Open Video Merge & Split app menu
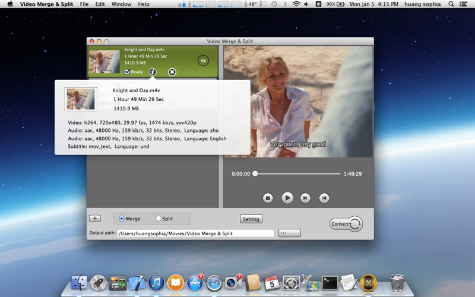The height and width of the screenshot is (297, 475). click(46, 4)
